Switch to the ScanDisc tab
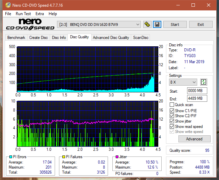Screen dimensions: 219x180 pyautogui.click(x=141, y=38)
